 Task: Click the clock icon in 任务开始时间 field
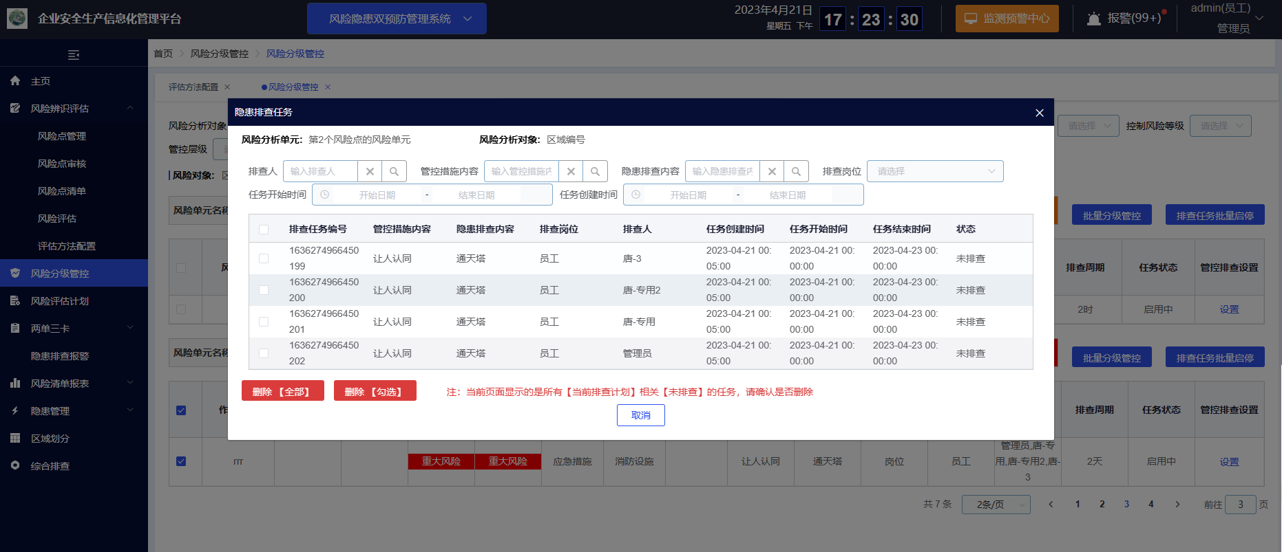pyautogui.click(x=324, y=195)
